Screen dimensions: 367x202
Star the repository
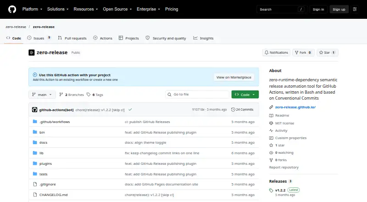coord(328,52)
